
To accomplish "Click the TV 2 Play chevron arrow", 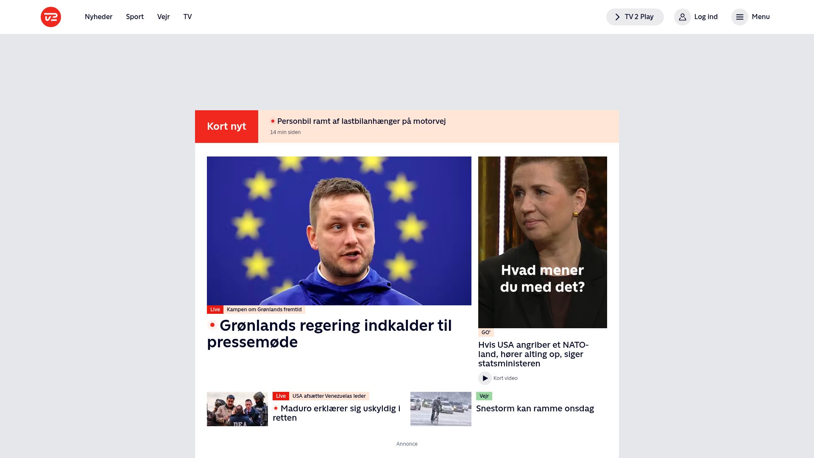I will coord(617,17).
